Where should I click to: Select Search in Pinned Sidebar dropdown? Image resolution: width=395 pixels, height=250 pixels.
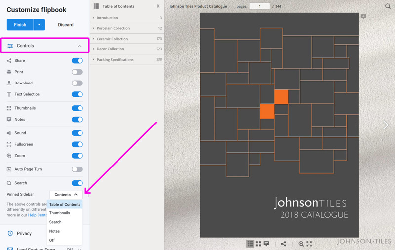pyautogui.click(x=65, y=222)
